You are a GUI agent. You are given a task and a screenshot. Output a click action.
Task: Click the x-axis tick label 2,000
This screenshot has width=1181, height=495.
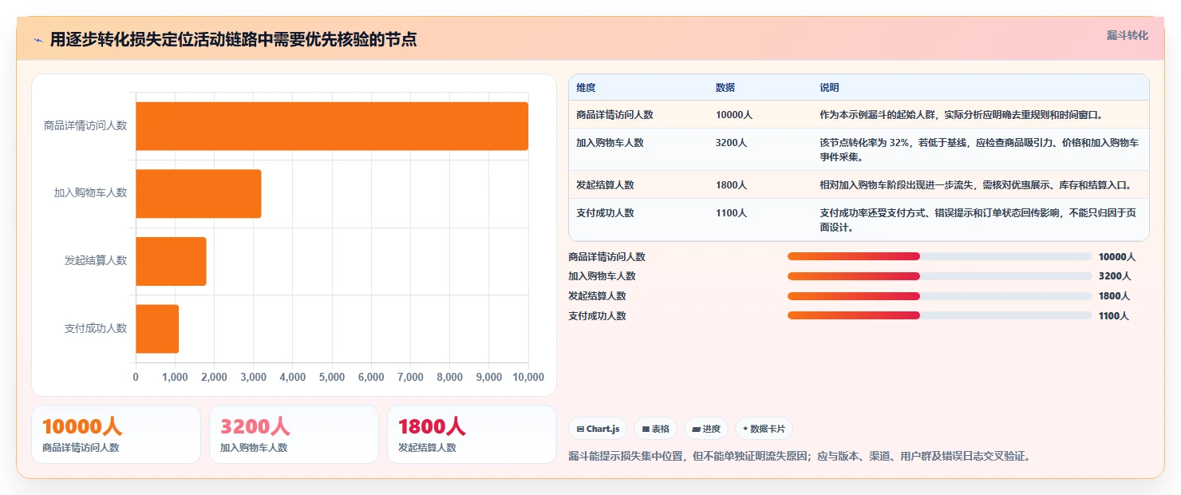coord(214,377)
